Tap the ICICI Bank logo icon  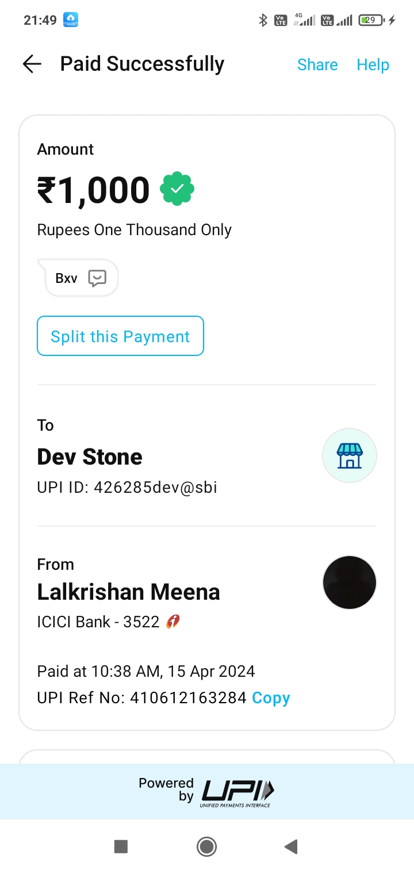172,622
